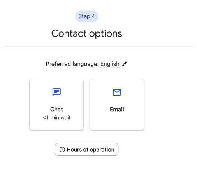Click the blue envelope email icon
Image resolution: width=197 pixels, height=171 pixels.
tap(117, 92)
